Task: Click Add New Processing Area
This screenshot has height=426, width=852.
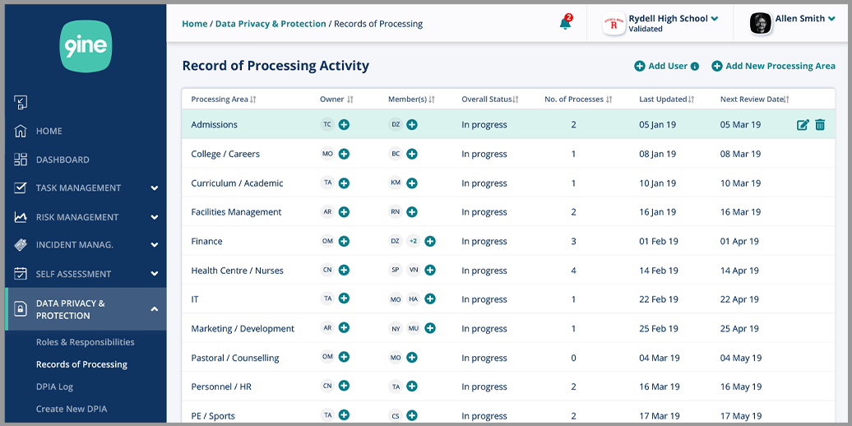Action: coord(773,67)
